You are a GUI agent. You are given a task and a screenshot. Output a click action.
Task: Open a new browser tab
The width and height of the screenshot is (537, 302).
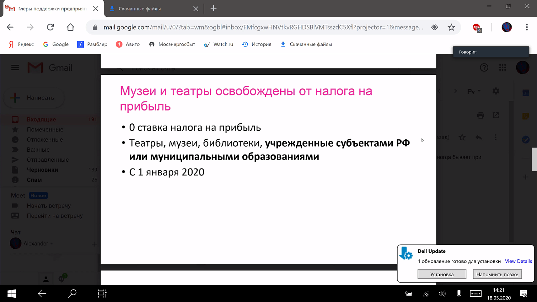(x=213, y=8)
